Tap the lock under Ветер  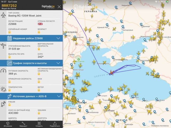(x=39, y=90)
